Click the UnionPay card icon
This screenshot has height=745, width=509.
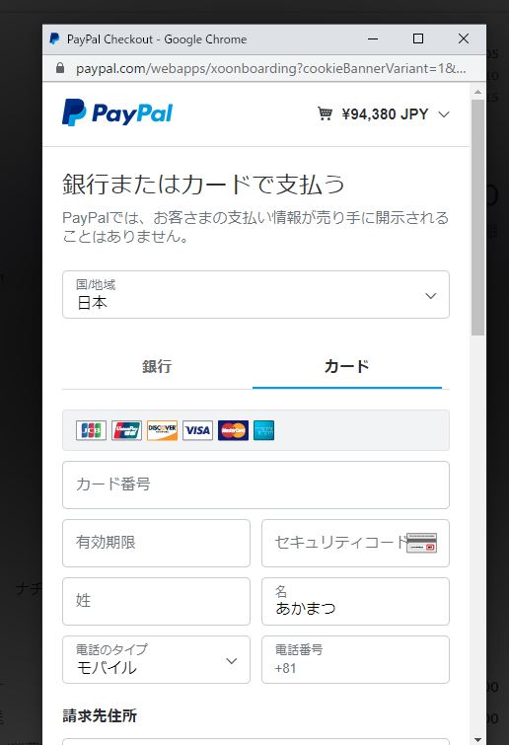coord(127,430)
